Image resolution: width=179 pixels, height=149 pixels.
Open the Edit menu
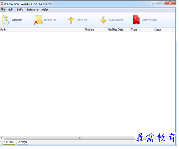click(x=11, y=10)
